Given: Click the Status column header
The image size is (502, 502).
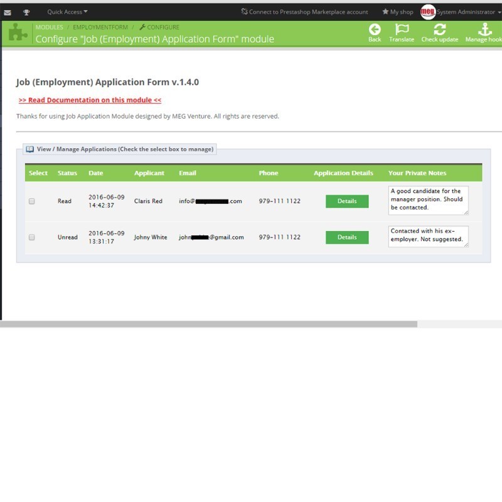Looking at the screenshot, I should [67, 173].
